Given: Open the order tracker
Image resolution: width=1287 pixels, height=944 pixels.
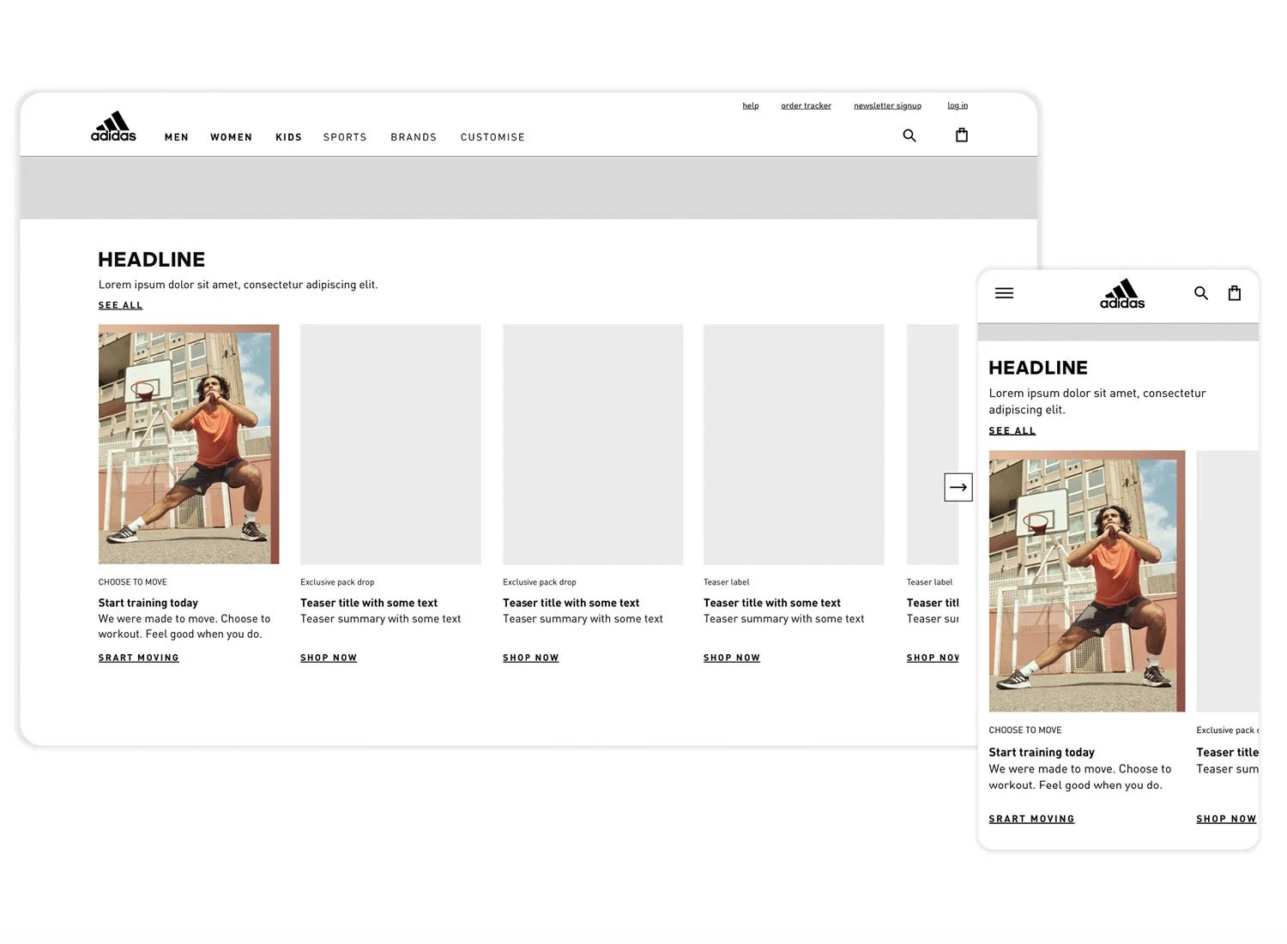Looking at the screenshot, I should coord(806,105).
